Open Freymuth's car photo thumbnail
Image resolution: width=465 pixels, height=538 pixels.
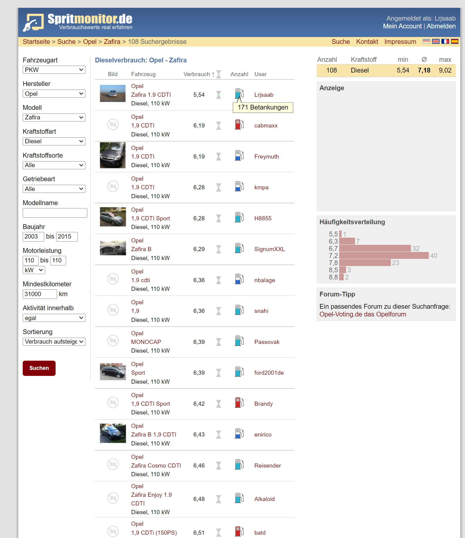(113, 155)
